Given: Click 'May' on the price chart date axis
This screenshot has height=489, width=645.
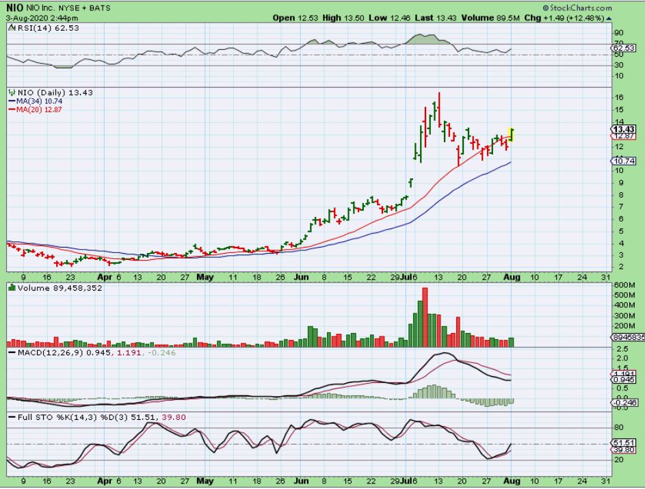Looking at the screenshot, I should tap(205, 277).
